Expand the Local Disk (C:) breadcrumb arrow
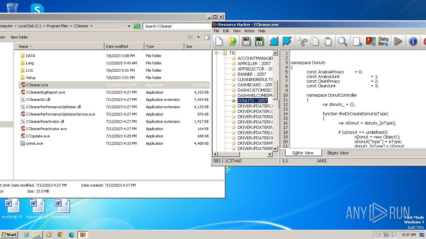 pyautogui.click(x=44, y=26)
